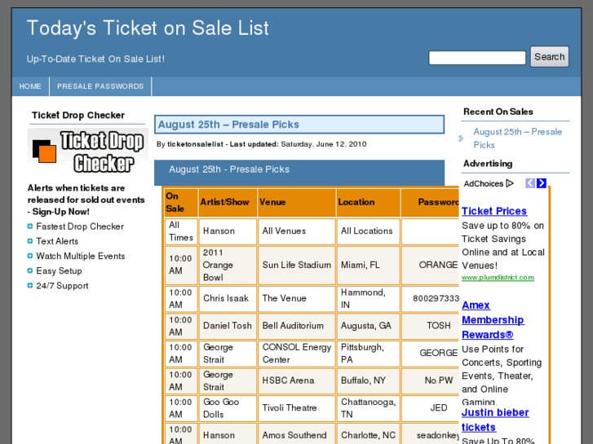This screenshot has width=593, height=444.
Task: Click the AdChoices label
Action: (484, 183)
